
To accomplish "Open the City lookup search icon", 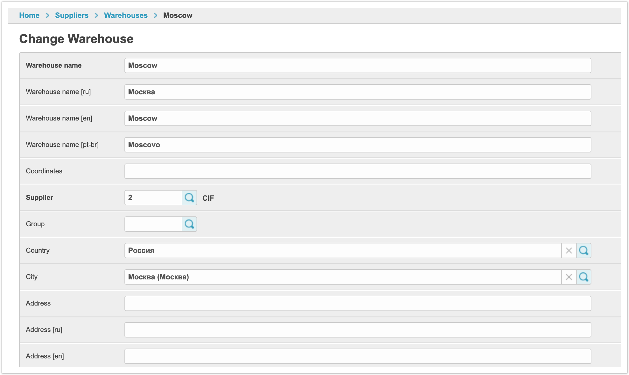I will point(583,277).
